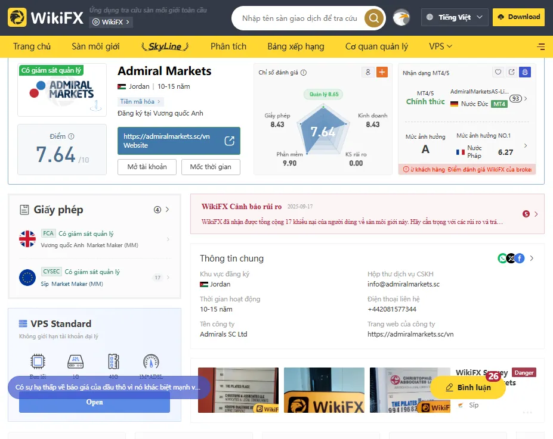Click AdmiralMarketsAS-Li... server name
Image resolution: width=553 pixels, height=439 pixels.
coord(479,92)
